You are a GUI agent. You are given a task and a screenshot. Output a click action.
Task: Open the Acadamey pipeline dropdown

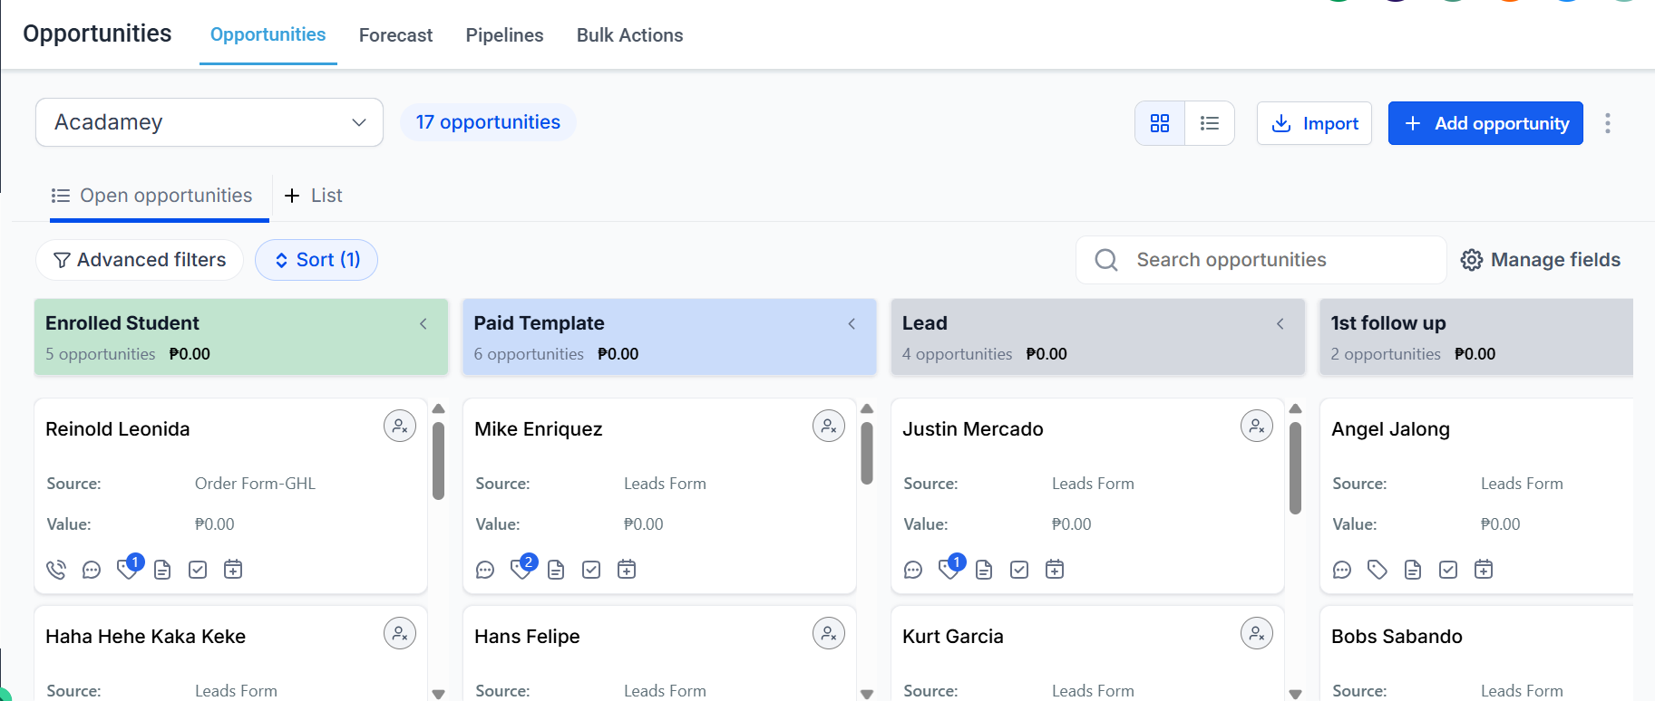pos(209,122)
